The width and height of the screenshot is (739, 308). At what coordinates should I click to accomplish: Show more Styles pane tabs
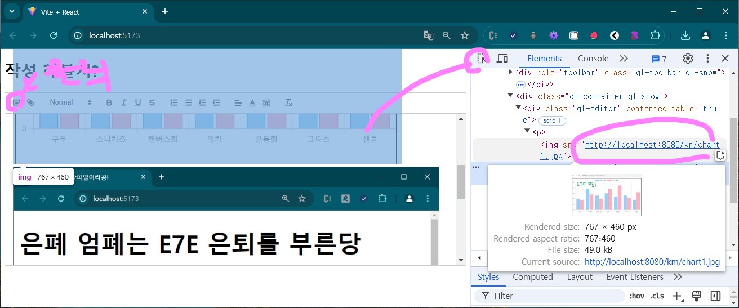click(678, 277)
